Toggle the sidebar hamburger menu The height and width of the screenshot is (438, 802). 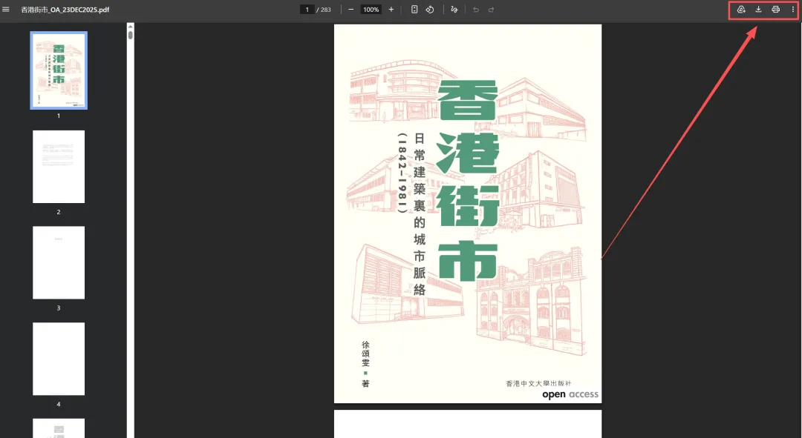coord(6,9)
